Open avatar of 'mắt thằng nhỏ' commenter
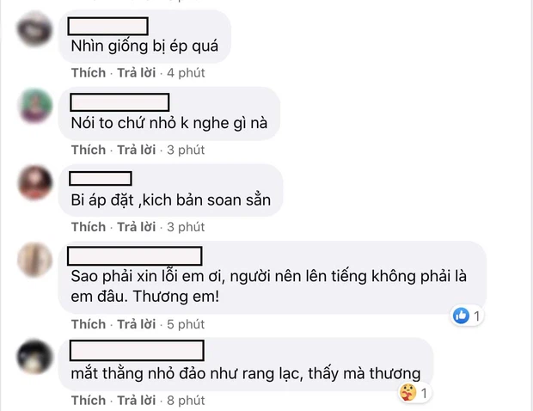This screenshot has width=533, height=411. click(34, 357)
